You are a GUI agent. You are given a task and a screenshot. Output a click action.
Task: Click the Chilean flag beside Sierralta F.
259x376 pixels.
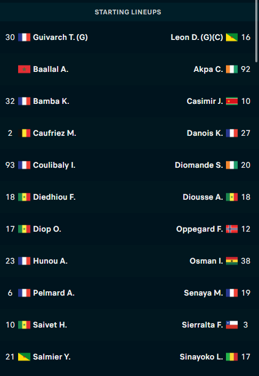tap(232, 325)
